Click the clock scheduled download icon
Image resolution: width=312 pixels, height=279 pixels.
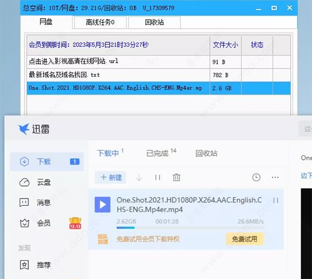pos(256,177)
